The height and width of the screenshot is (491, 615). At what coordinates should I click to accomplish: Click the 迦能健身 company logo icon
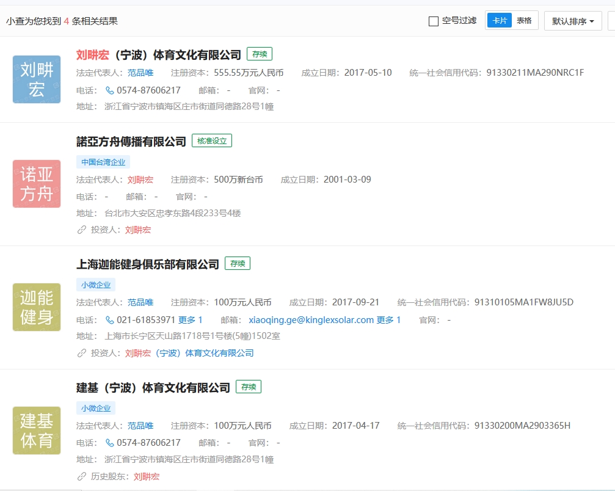[x=37, y=307]
